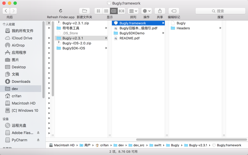The width and height of the screenshot is (248, 155).
Task: Click the horizontal scrollbar of the column browser
Action: [192, 139]
